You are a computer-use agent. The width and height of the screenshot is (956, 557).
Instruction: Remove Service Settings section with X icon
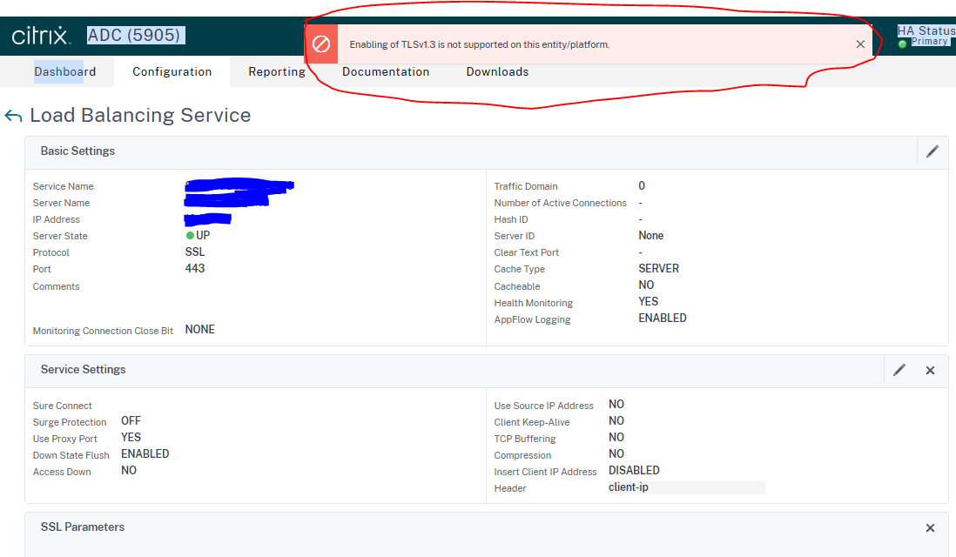[x=931, y=371]
